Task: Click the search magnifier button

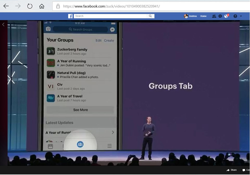Action: [150, 16]
